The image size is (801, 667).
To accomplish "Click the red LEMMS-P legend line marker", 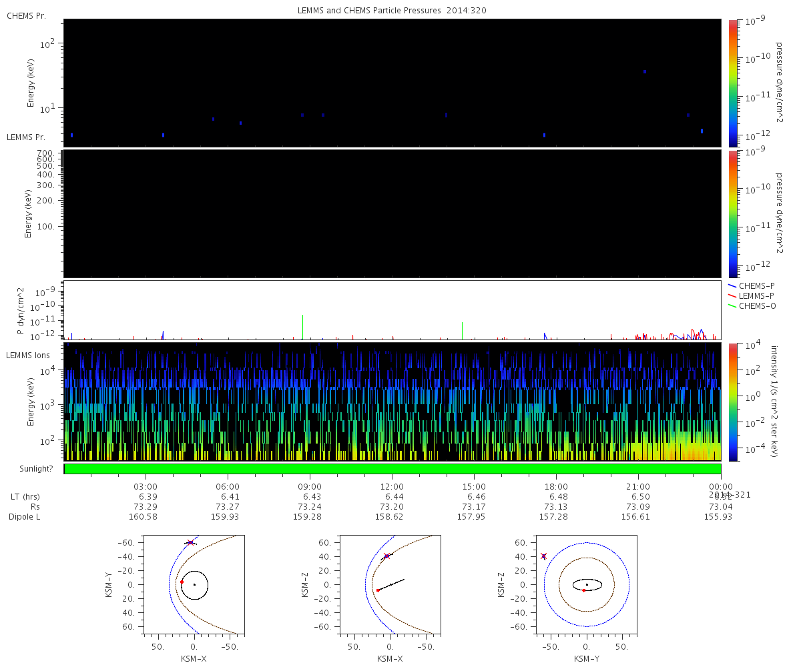I will (733, 295).
